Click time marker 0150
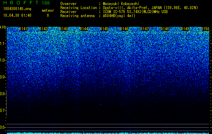Image resolution: width=212 pixels, height=134 pixels. [205, 29]
